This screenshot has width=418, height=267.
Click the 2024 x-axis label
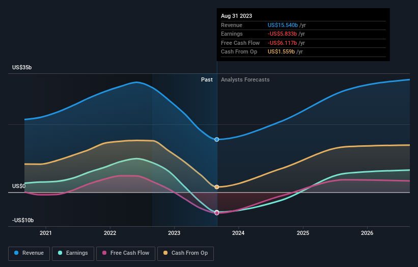tap(238, 233)
